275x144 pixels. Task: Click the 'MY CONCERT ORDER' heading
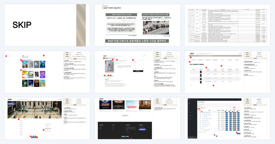click(197, 64)
